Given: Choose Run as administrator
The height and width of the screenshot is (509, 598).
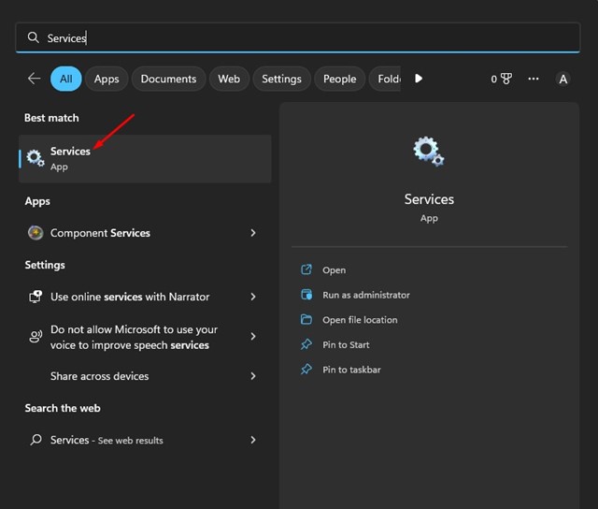Looking at the screenshot, I should pyautogui.click(x=365, y=295).
